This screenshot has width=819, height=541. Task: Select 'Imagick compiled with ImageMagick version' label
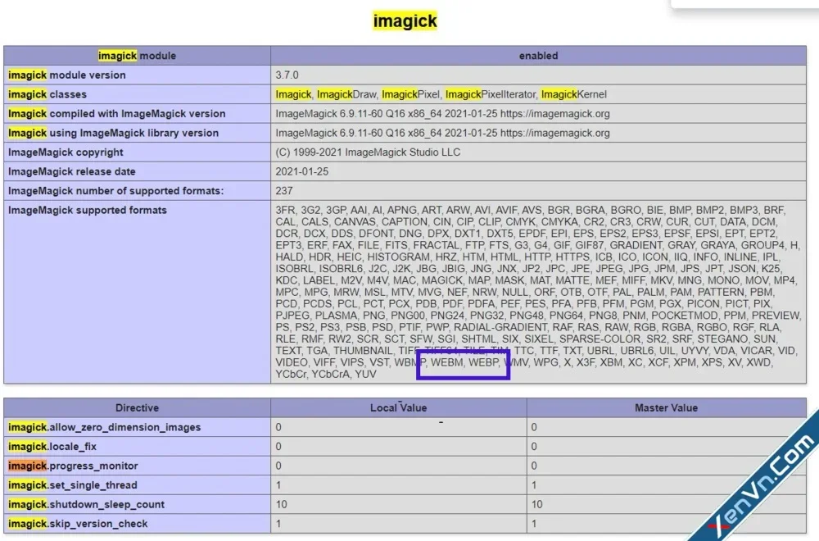(117, 113)
